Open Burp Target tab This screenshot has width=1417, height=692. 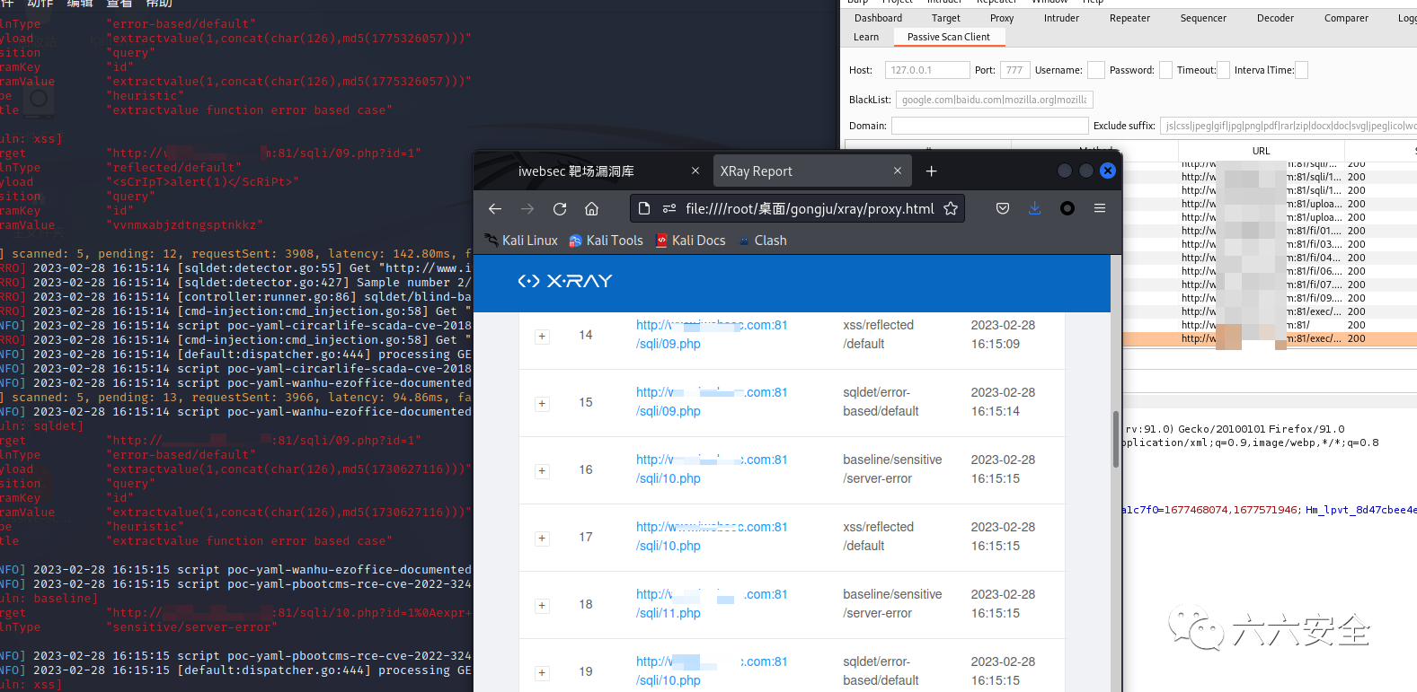pos(945,18)
